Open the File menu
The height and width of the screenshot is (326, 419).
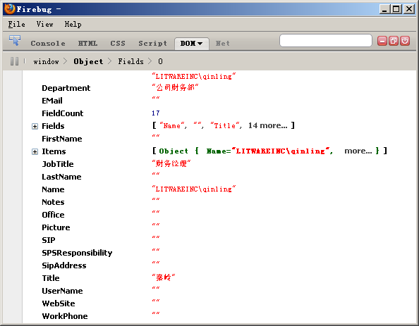pos(16,24)
